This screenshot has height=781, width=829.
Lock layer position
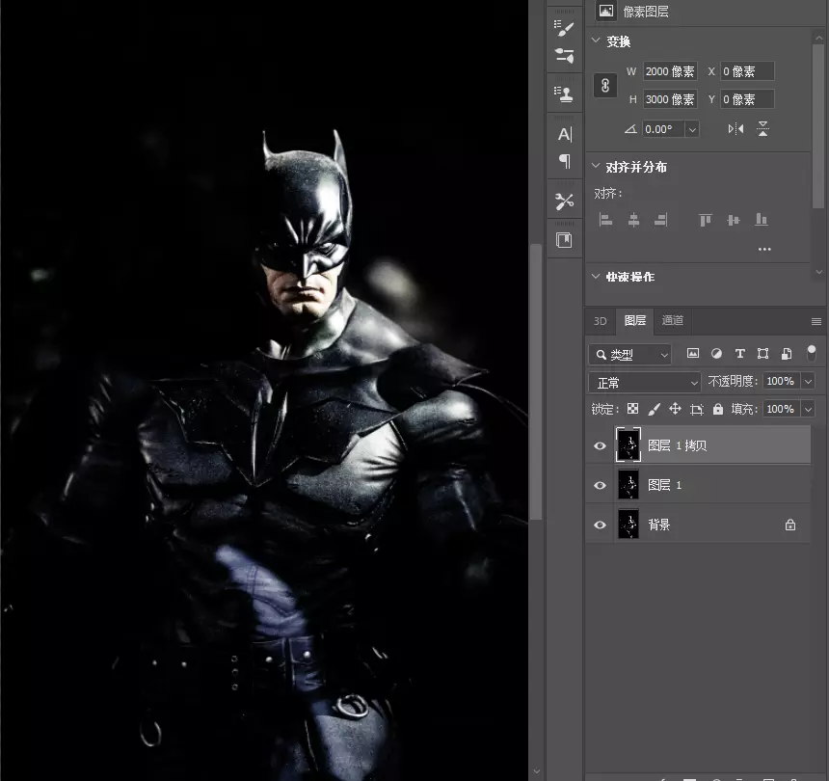675,409
